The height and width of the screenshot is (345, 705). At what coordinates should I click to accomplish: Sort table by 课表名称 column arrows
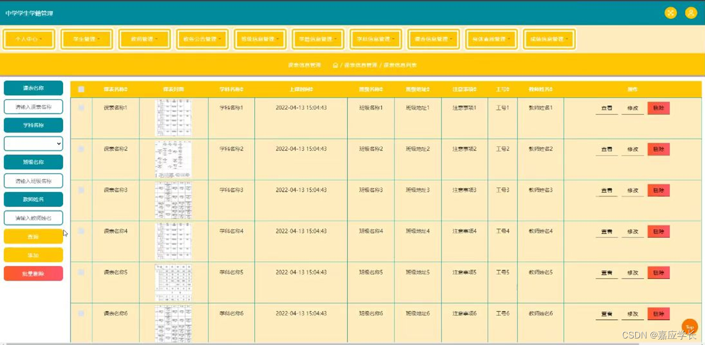127,88
